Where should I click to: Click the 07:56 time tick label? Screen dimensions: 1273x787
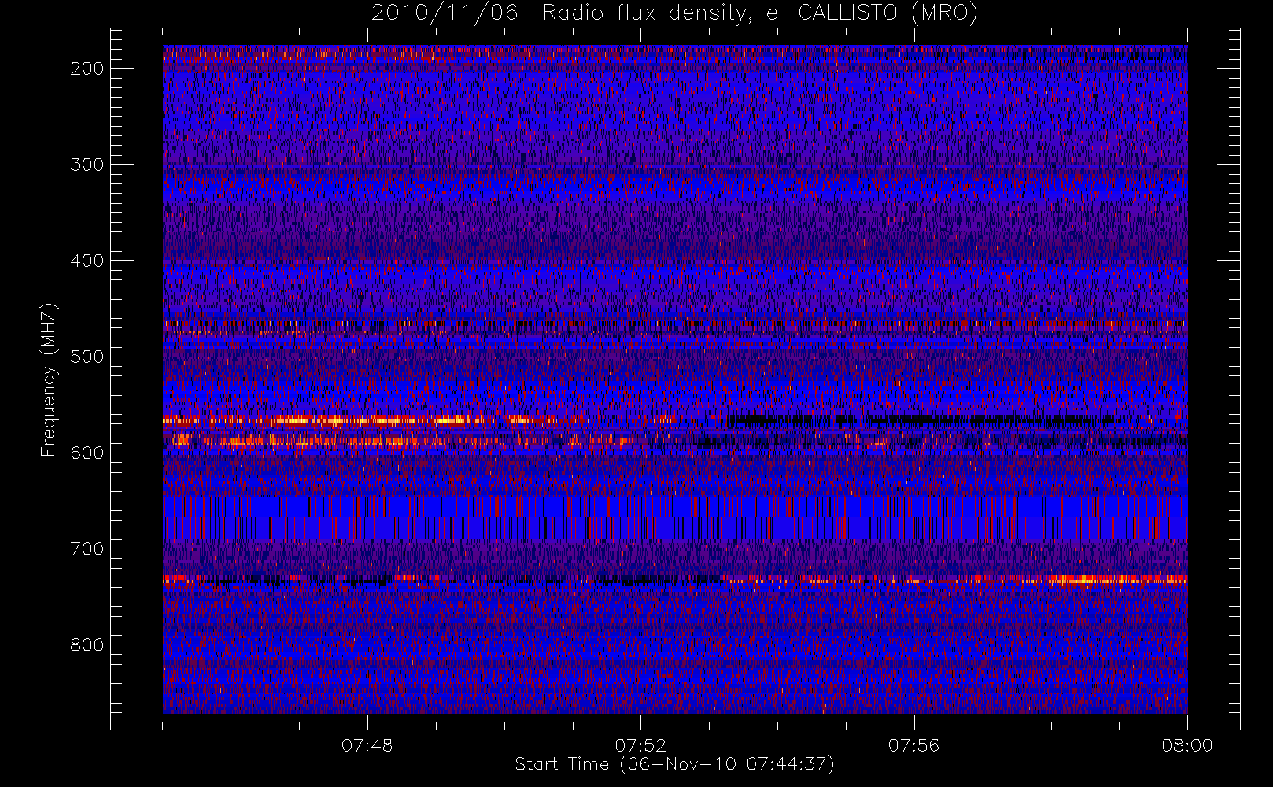pyautogui.click(x=913, y=745)
